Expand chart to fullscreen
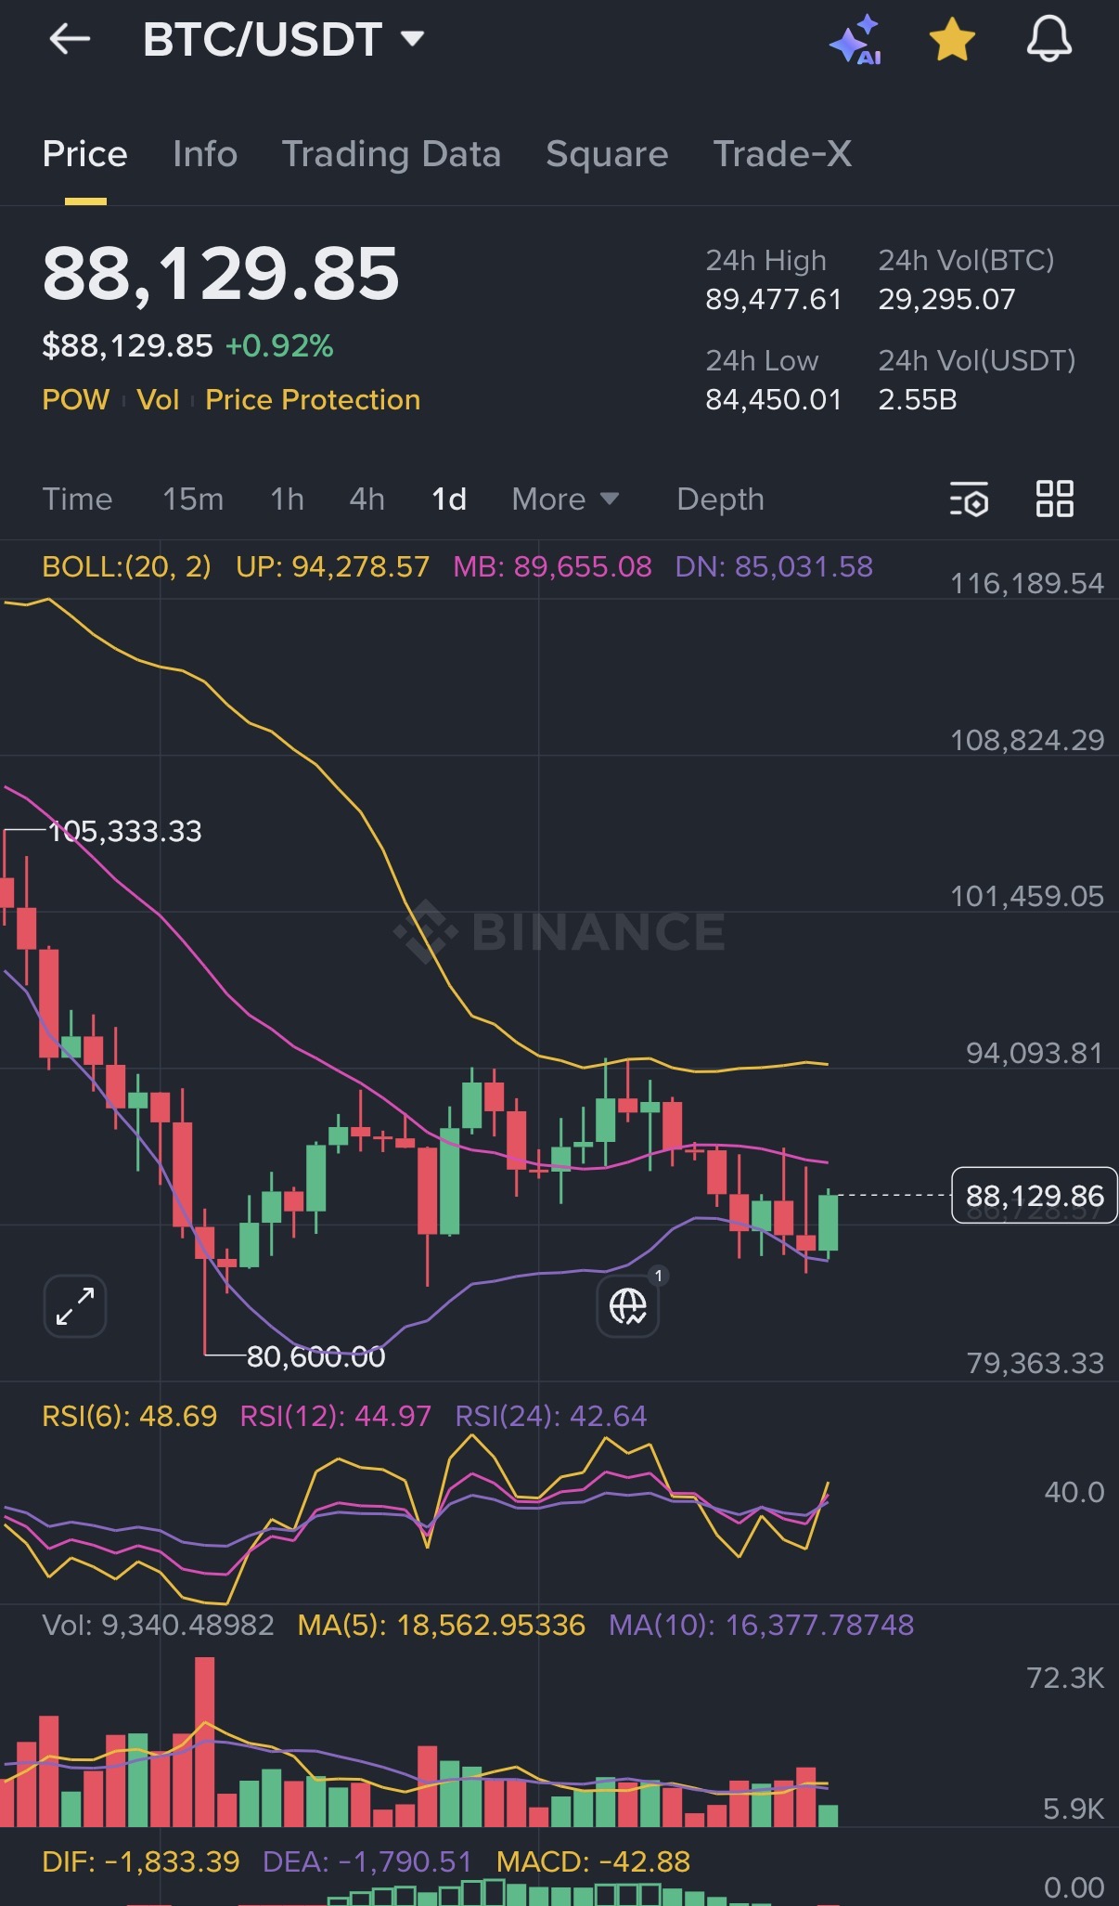 (x=75, y=1306)
